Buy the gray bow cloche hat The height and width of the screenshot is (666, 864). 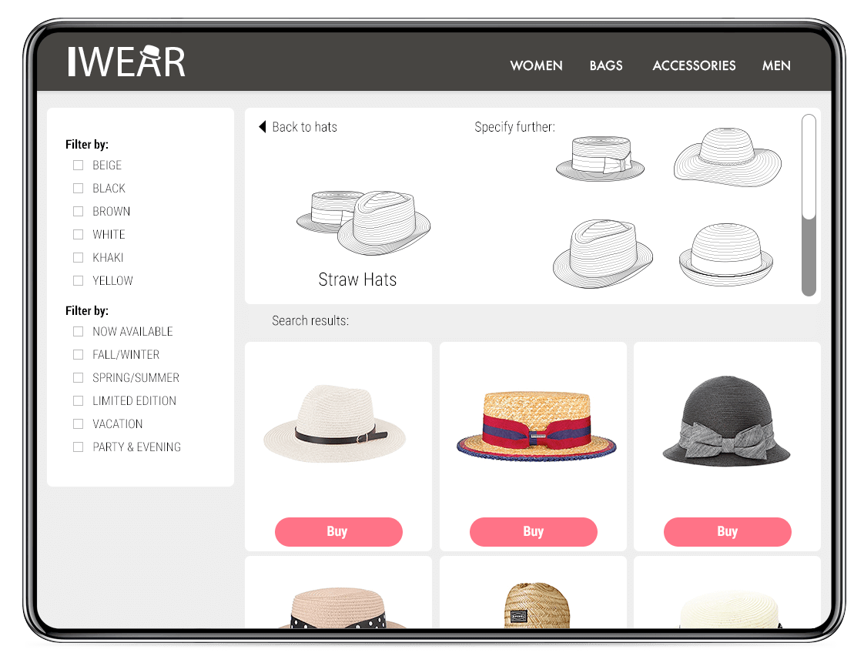coord(727,532)
